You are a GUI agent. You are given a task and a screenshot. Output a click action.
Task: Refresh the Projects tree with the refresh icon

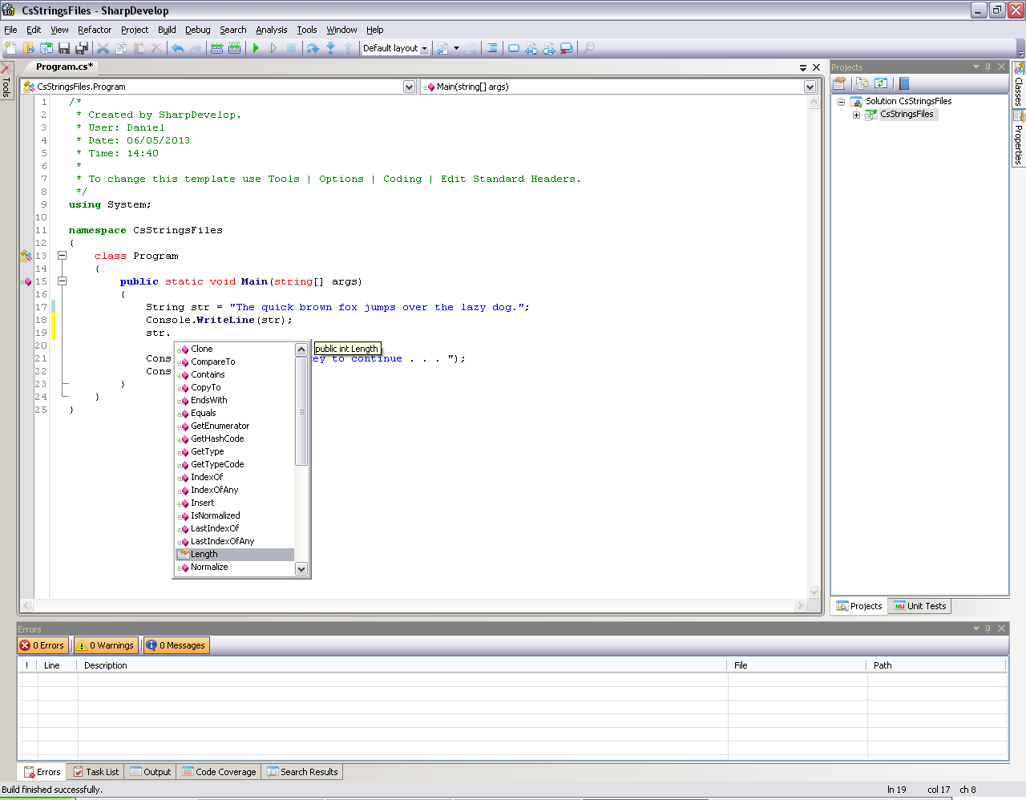[880, 83]
